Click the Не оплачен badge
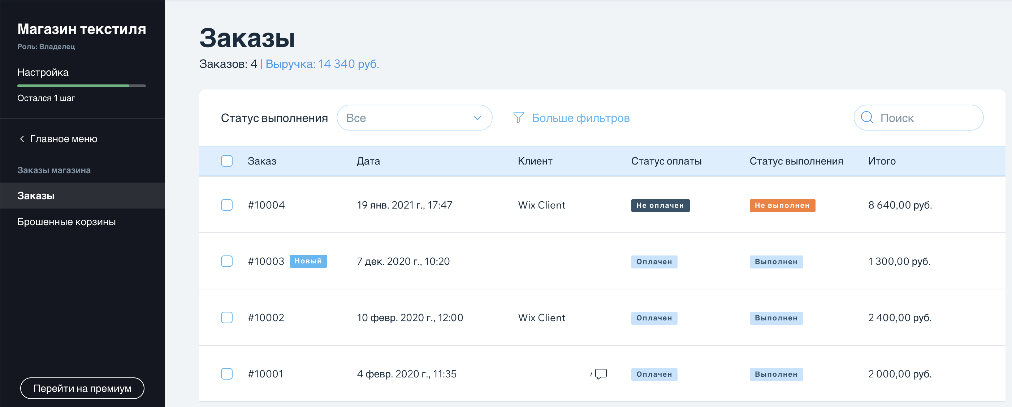The image size is (1012, 407). point(660,205)
